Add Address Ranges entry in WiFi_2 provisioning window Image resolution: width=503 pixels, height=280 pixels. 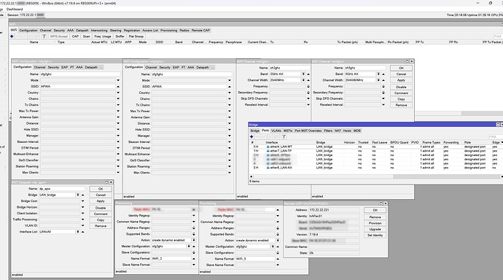(x=194, y=227)
